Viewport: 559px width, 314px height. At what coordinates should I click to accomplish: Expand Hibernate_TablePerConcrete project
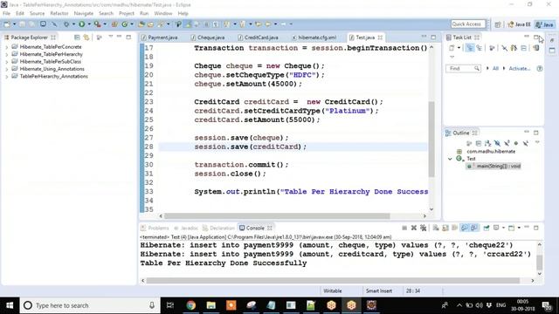pyautogui.click(x=6, y=47)
